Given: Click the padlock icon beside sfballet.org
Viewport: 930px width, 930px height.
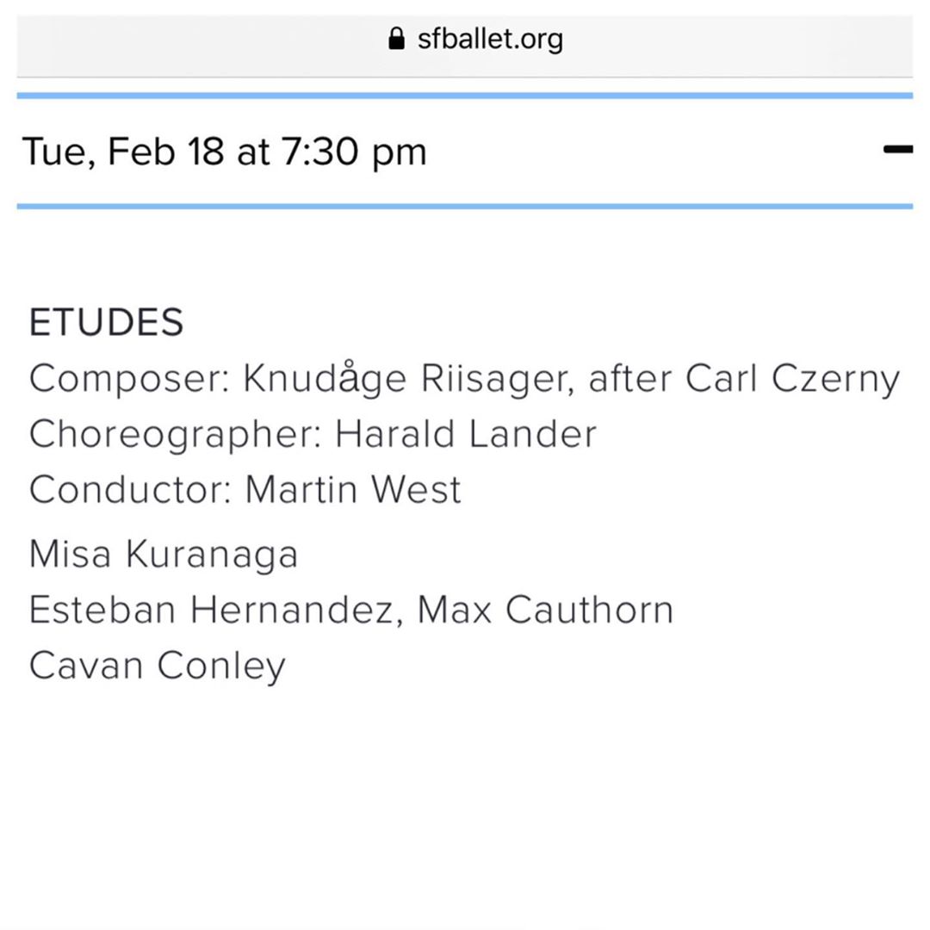Looking at the screenshot, I should (396, 39).
